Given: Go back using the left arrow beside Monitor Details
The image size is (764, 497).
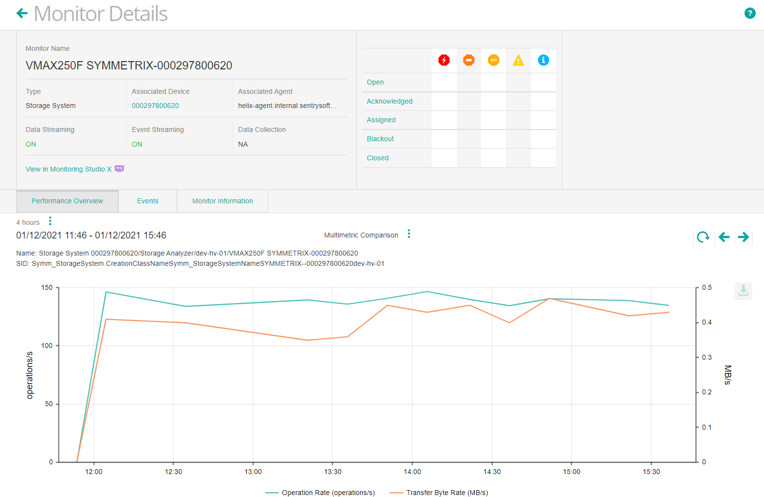Looking at the screenshot, I should coord(22,13).
